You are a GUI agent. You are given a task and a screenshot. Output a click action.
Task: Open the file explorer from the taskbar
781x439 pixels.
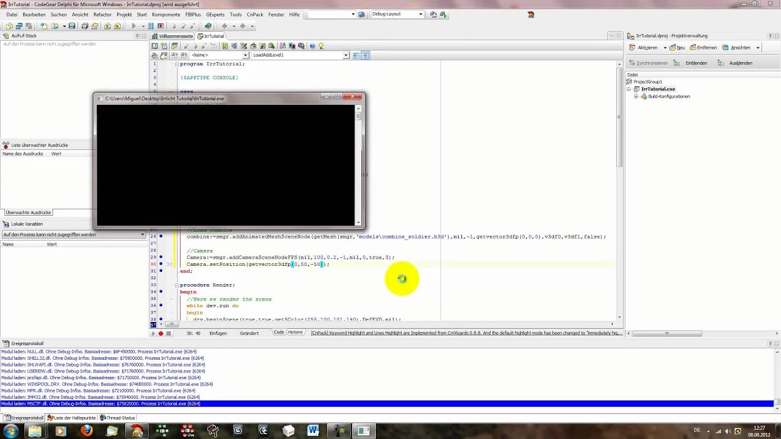(35, 431)
